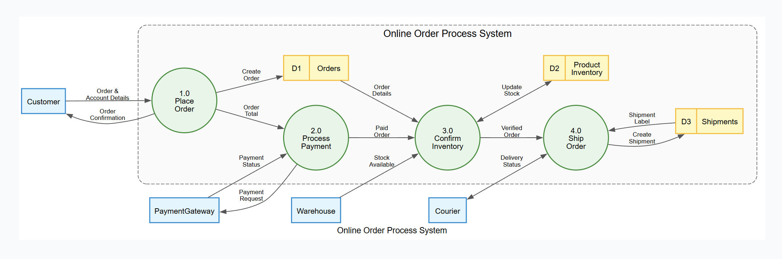Screen dimensions: 782x259
Task: Select the 3.0 Confirm Inventory process
Action: coord(447,138)
